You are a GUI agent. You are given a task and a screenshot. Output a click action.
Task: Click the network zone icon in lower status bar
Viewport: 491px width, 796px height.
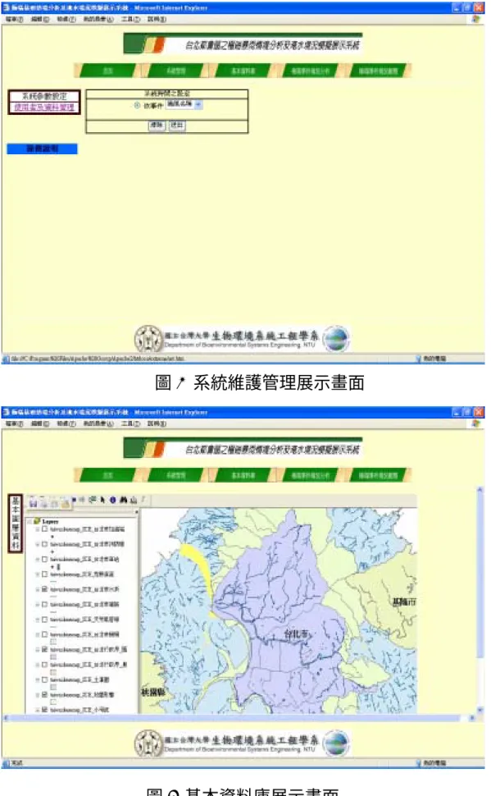(x=419, y=763)
